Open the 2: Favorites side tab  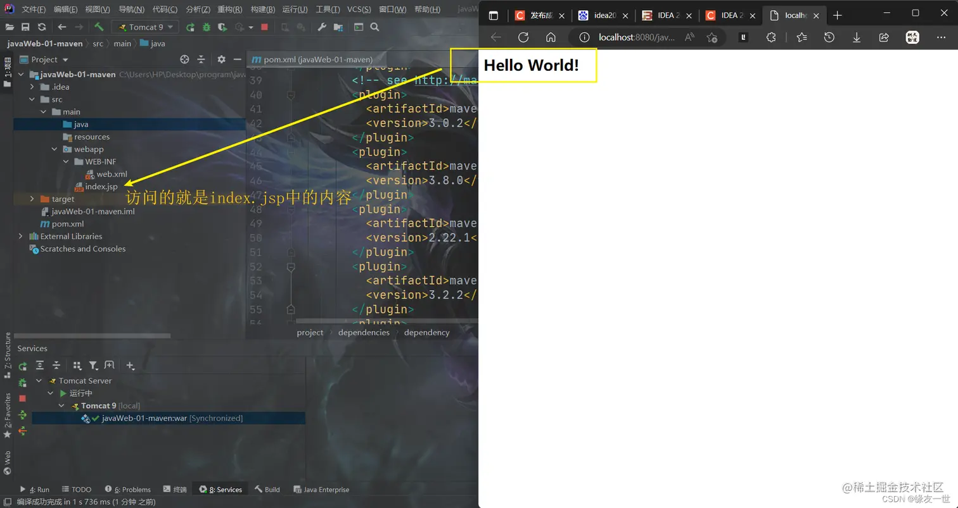click(8, 415)
